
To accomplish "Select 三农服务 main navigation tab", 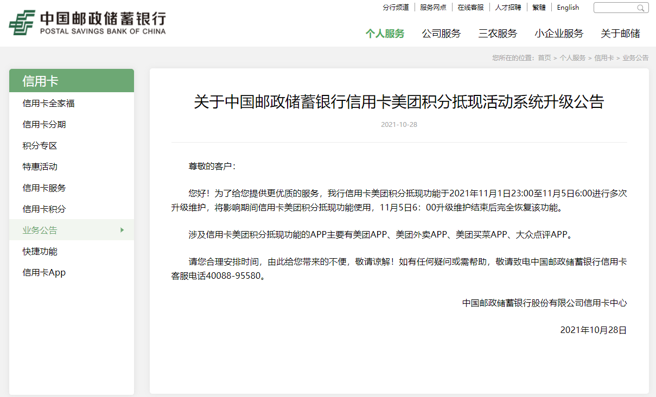I will (498, 34).
